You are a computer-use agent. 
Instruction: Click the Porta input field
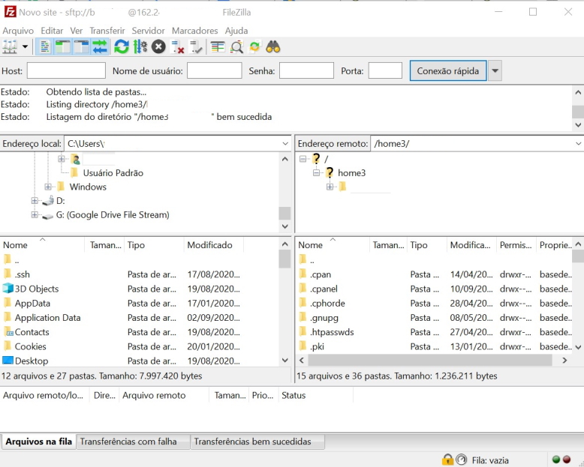385,70
